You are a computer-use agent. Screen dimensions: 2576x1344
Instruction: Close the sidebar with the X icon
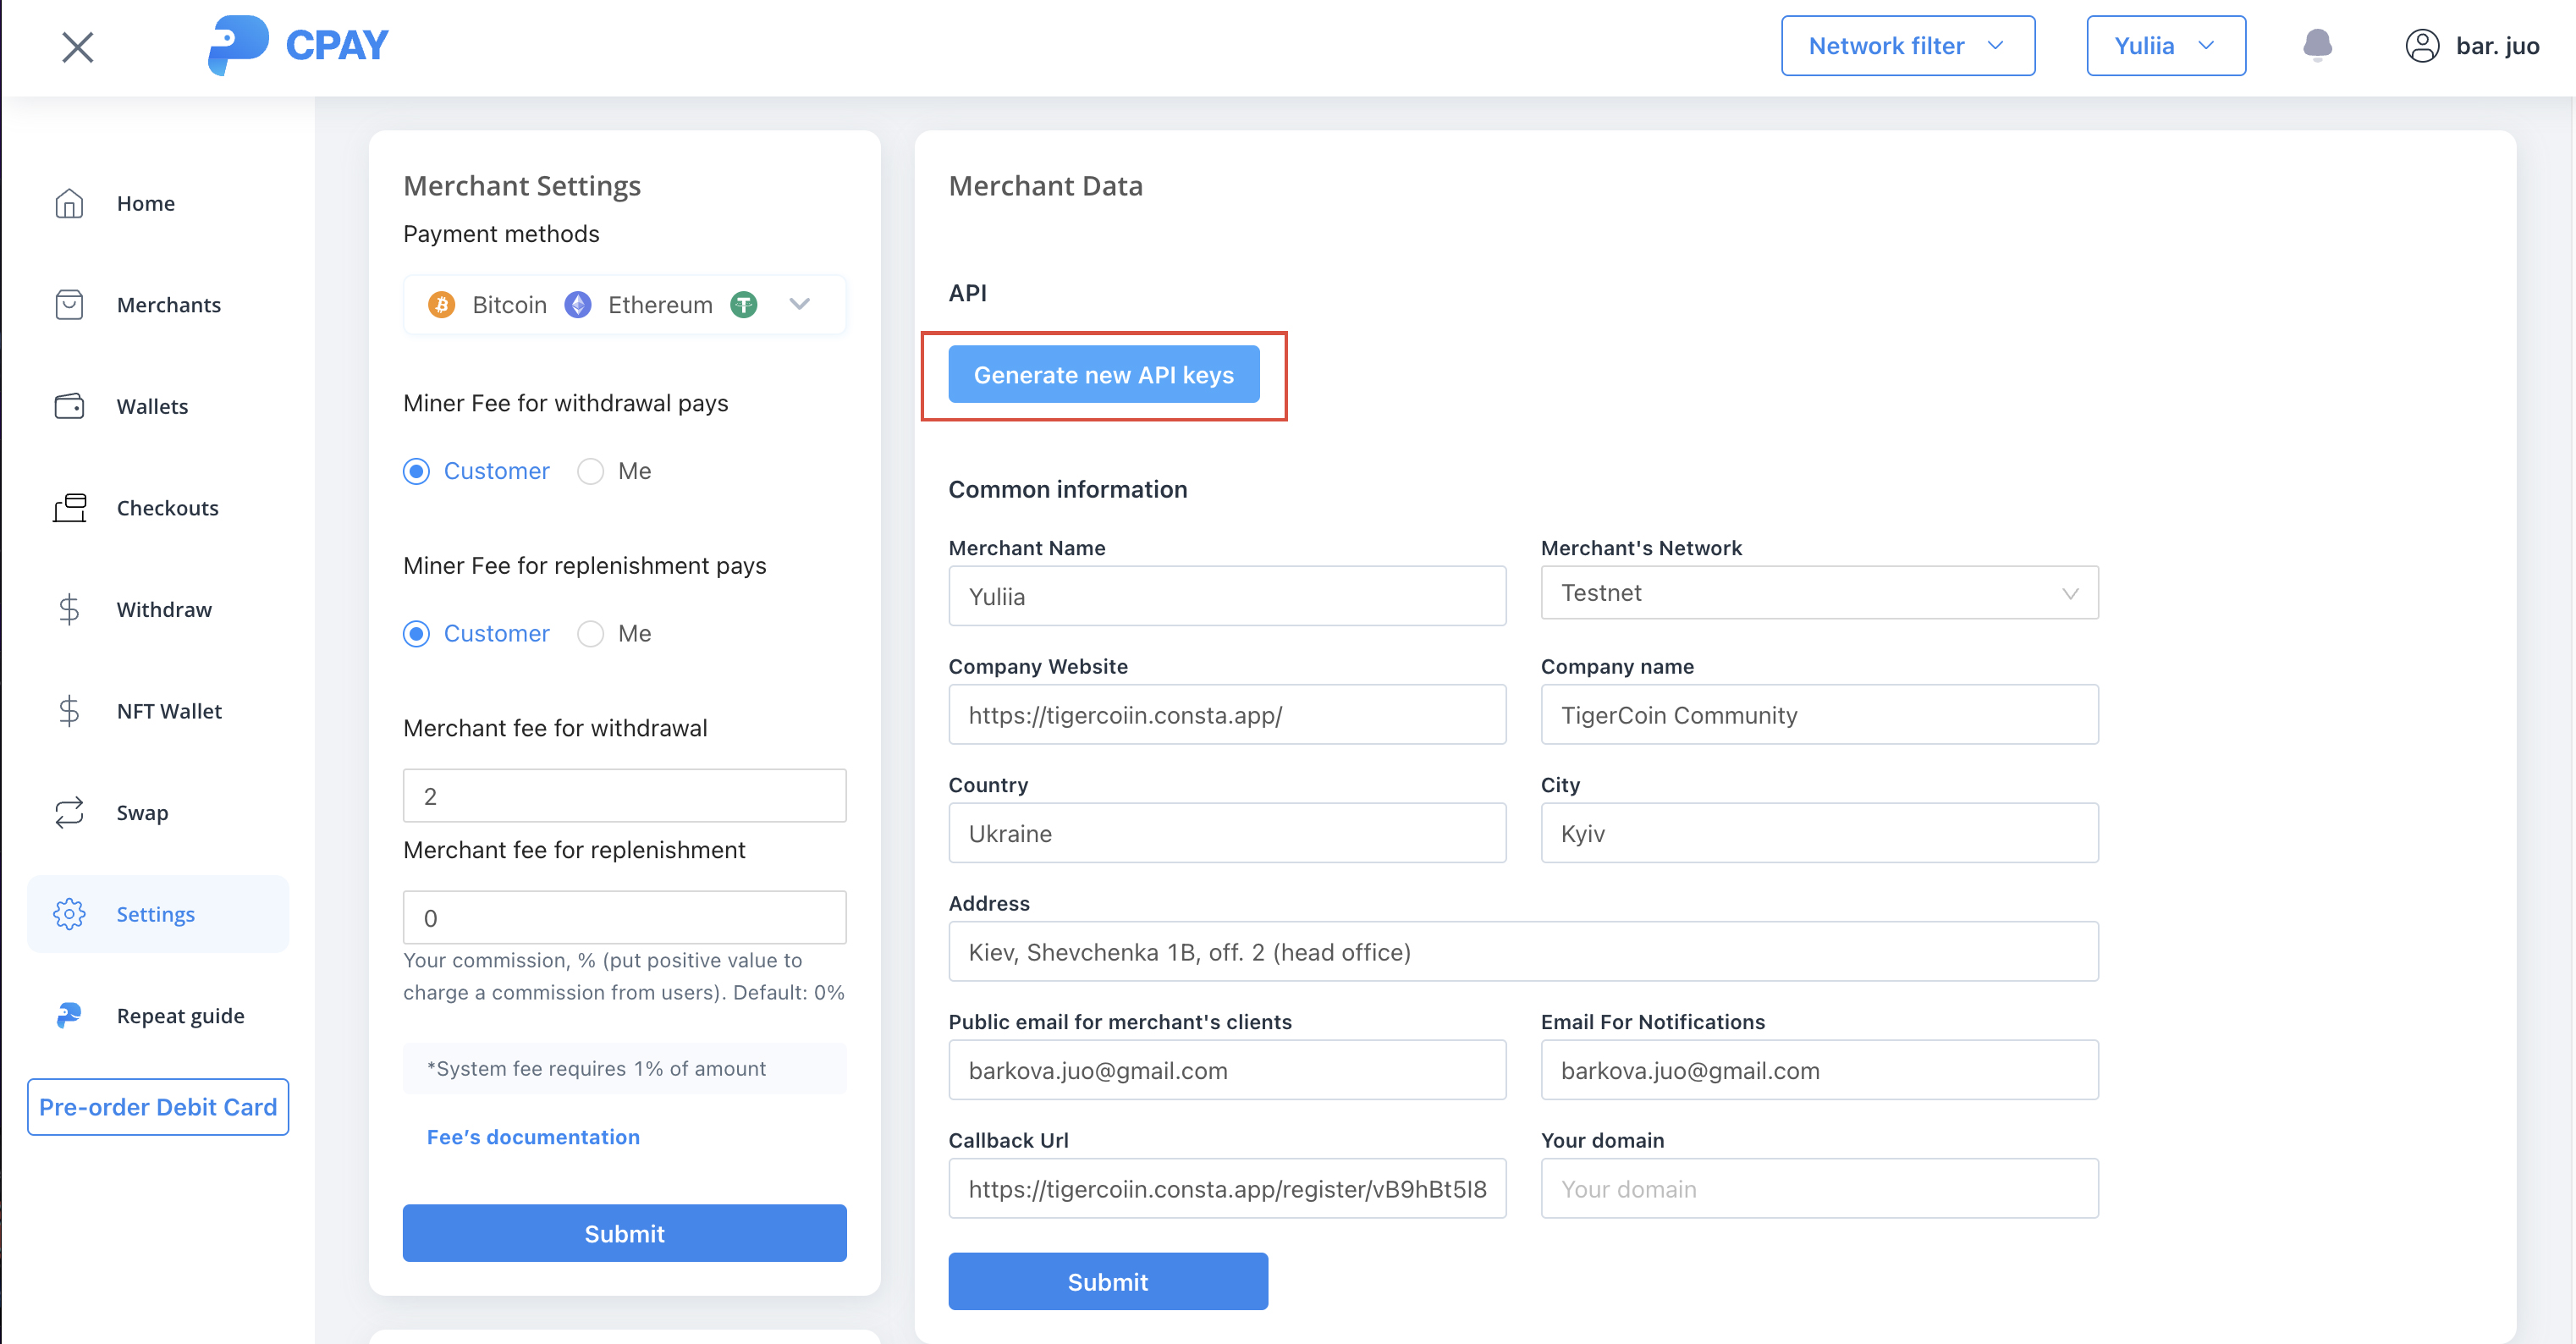(78, 47)
